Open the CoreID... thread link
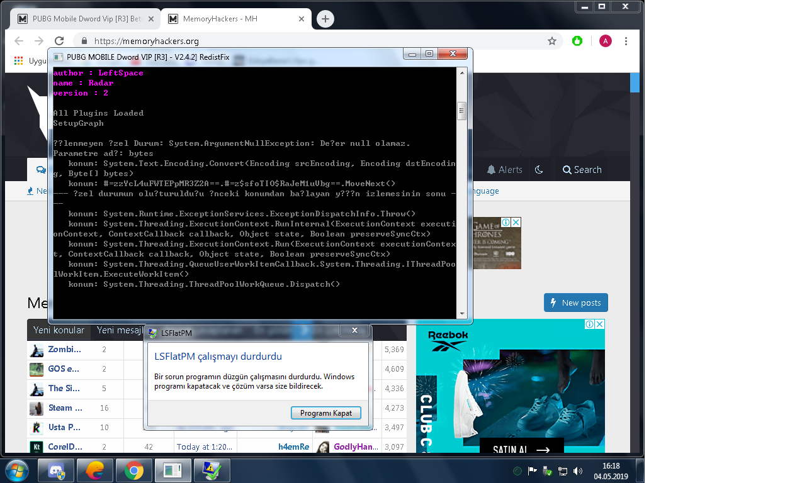 pos(65,447)
